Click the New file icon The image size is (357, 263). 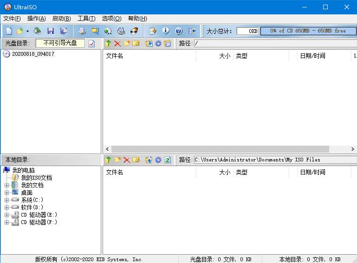(x=9, y=31)
